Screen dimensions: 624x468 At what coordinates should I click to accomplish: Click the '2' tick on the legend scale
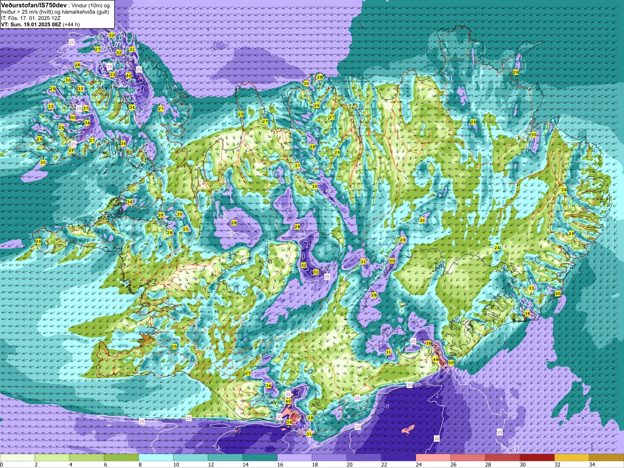(x=35, y=465)
